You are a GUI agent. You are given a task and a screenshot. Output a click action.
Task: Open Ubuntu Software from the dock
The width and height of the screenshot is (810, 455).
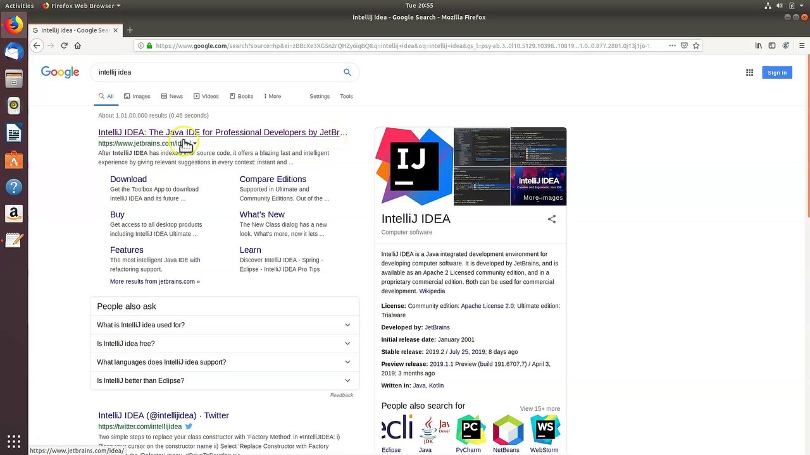point(14,160)
